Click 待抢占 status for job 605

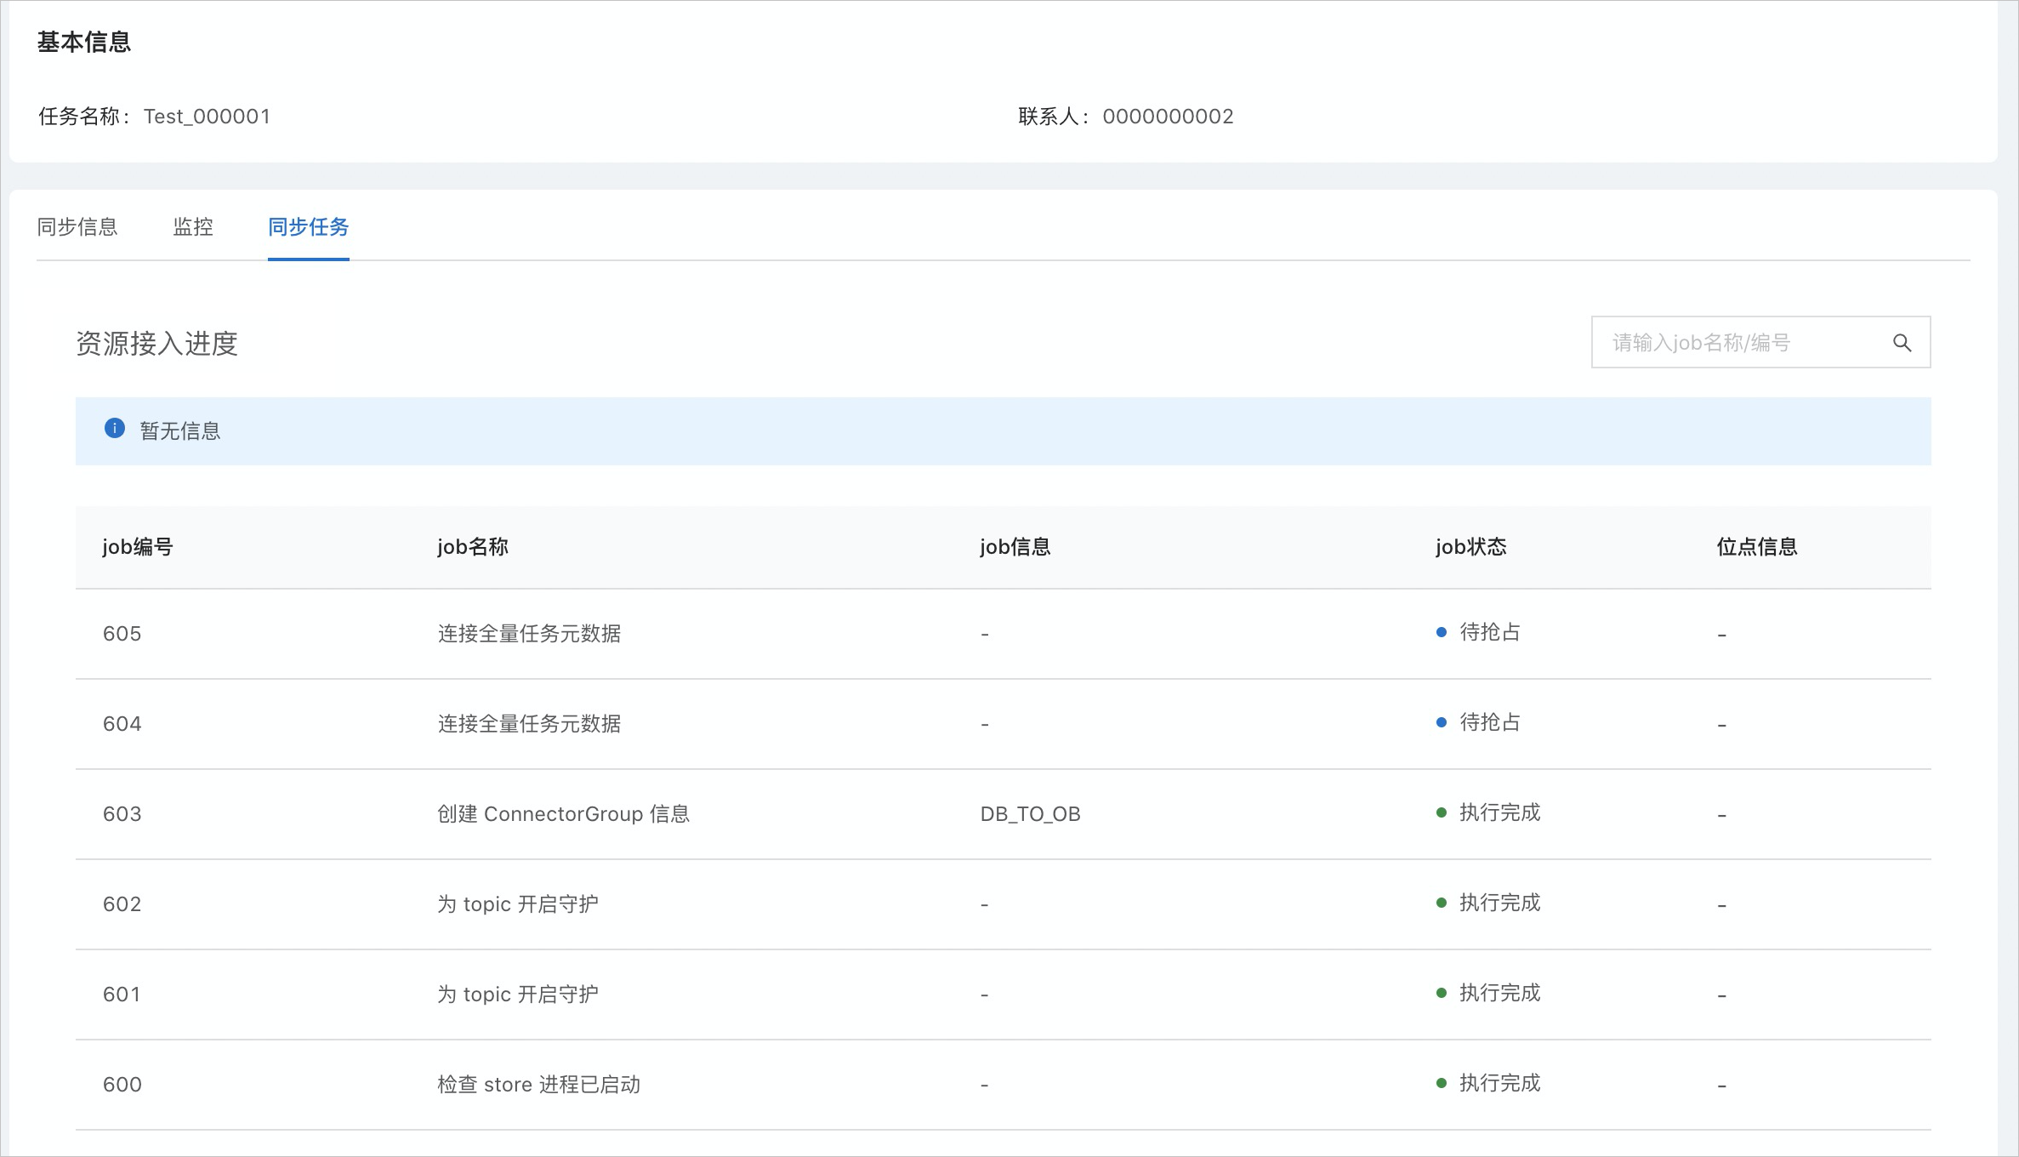pos(1490,632)
